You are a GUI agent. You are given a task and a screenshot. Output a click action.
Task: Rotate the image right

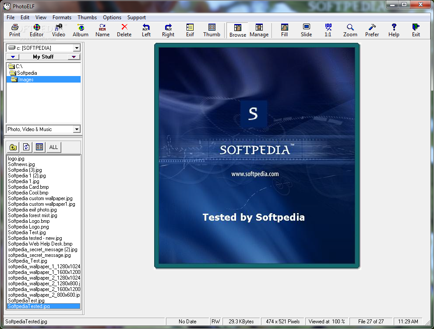(168, 30)
